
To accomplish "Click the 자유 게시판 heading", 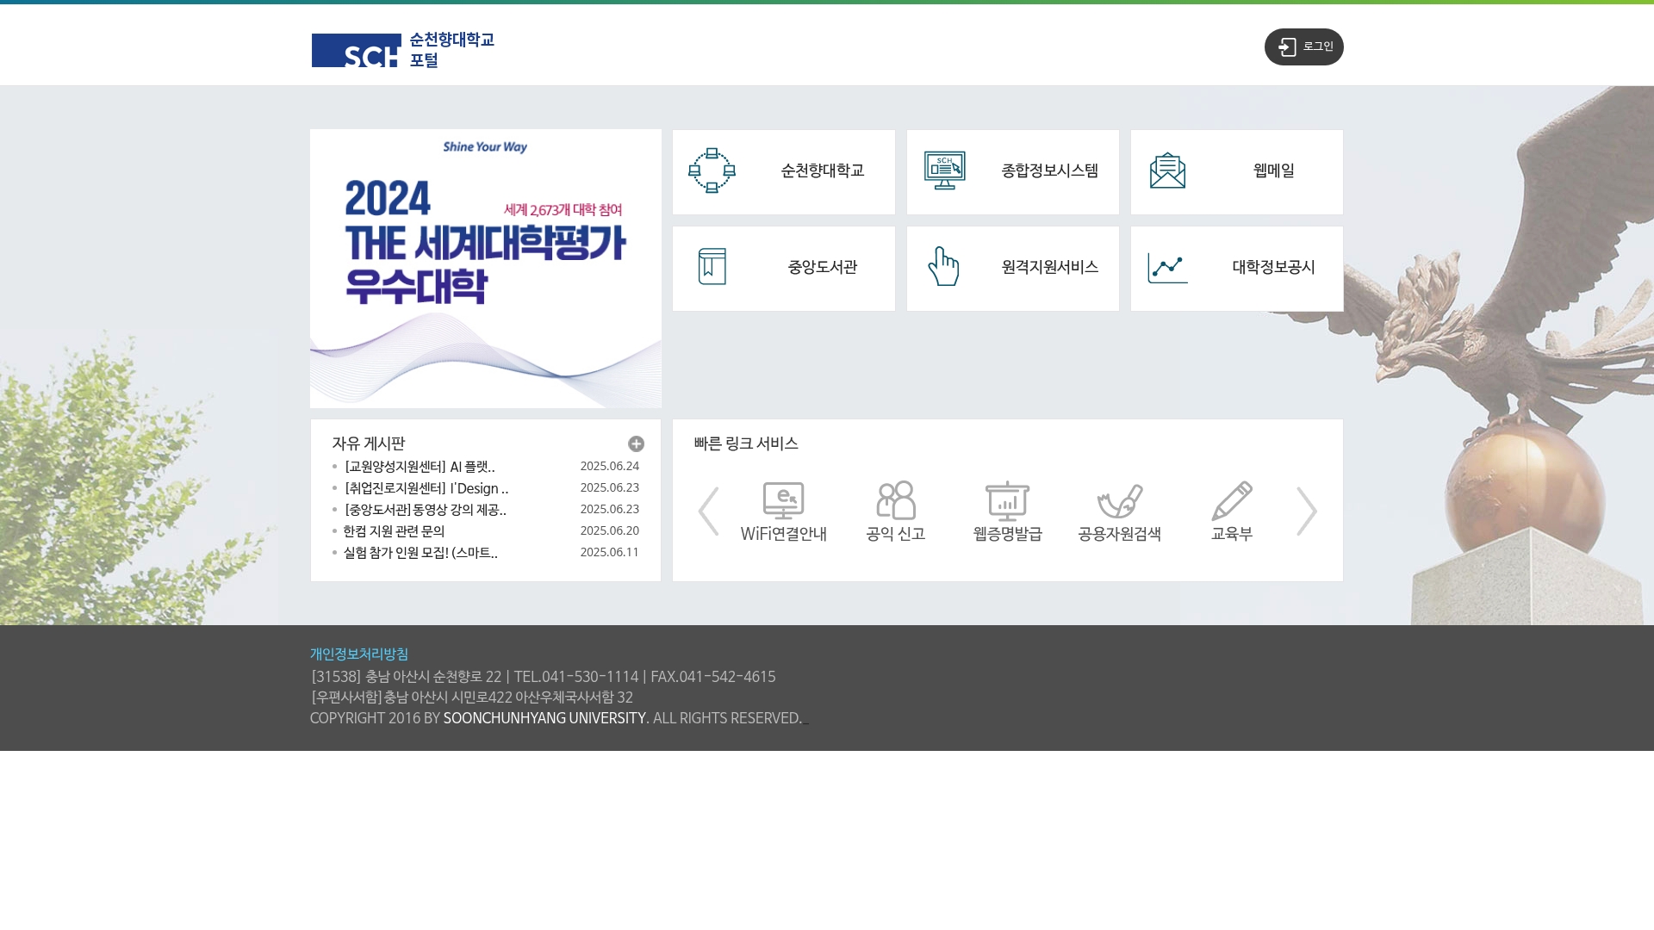I will 369,443.
